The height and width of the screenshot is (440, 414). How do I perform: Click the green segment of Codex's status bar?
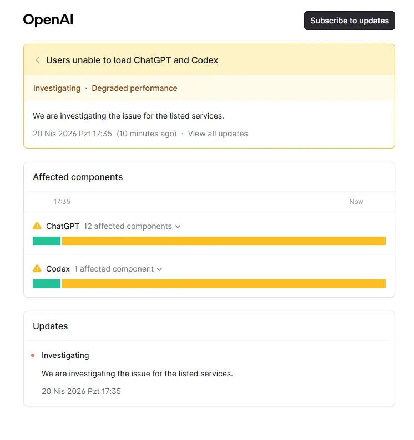pos(47,284)
